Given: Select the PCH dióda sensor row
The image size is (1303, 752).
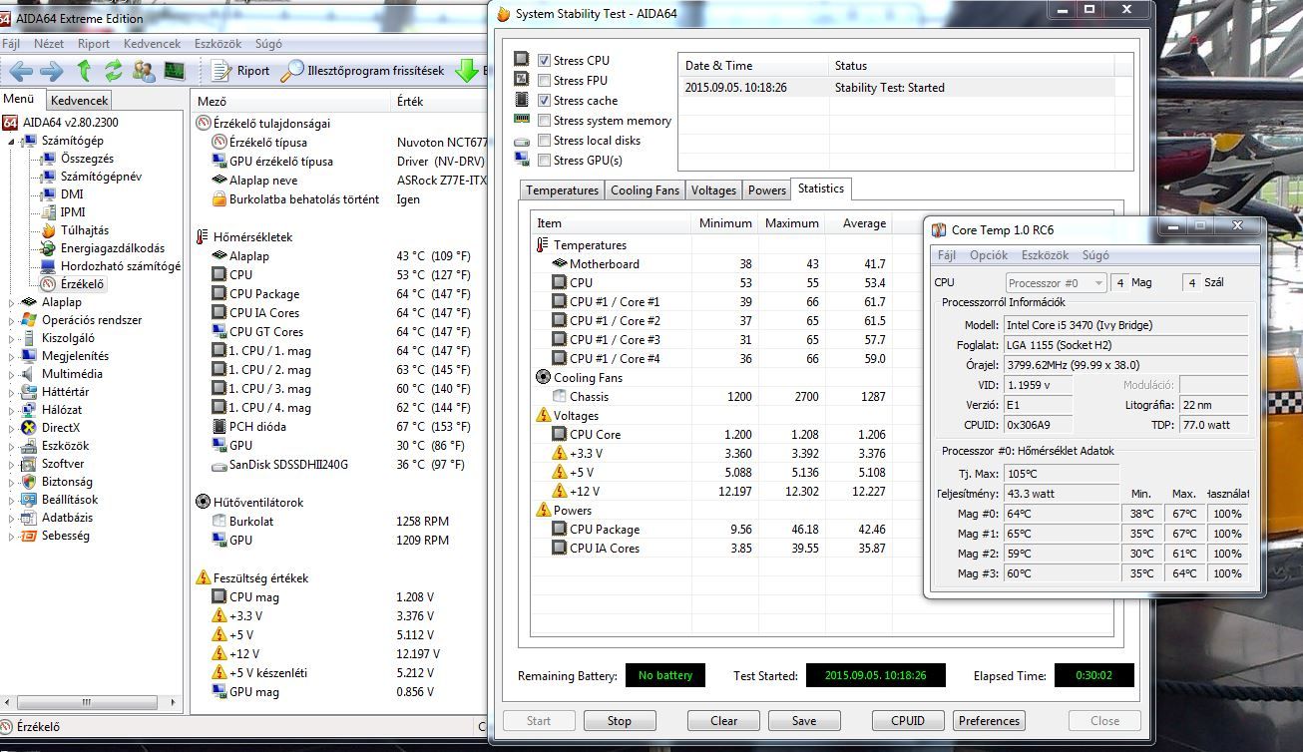Looking at the screenshot, I should [x=339, y=427].
